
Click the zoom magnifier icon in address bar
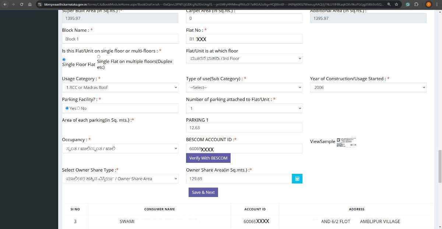click(389, 4)
